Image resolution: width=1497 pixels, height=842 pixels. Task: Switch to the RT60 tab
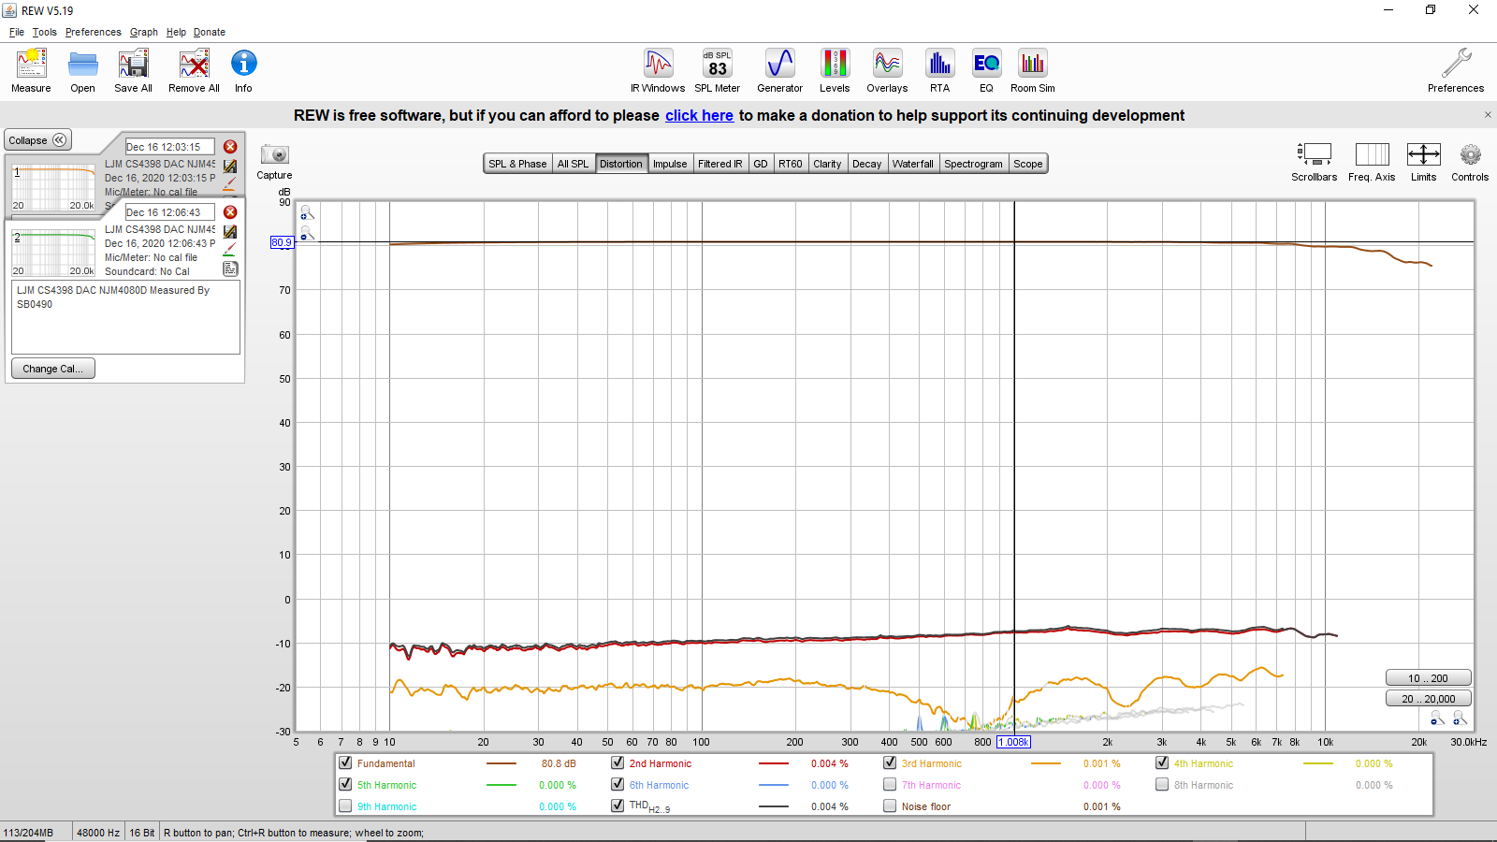(x=791, y=164)
